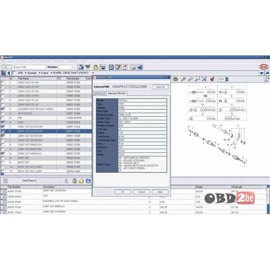Open the 100% zoom level dropdown
270x270 pixels.
point(227,79)
